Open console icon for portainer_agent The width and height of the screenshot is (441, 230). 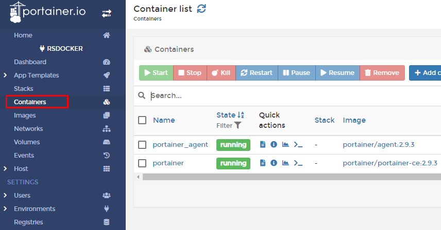pos(298,145)
